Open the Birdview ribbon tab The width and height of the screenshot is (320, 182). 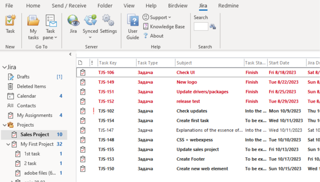click(x=177, y=6)
